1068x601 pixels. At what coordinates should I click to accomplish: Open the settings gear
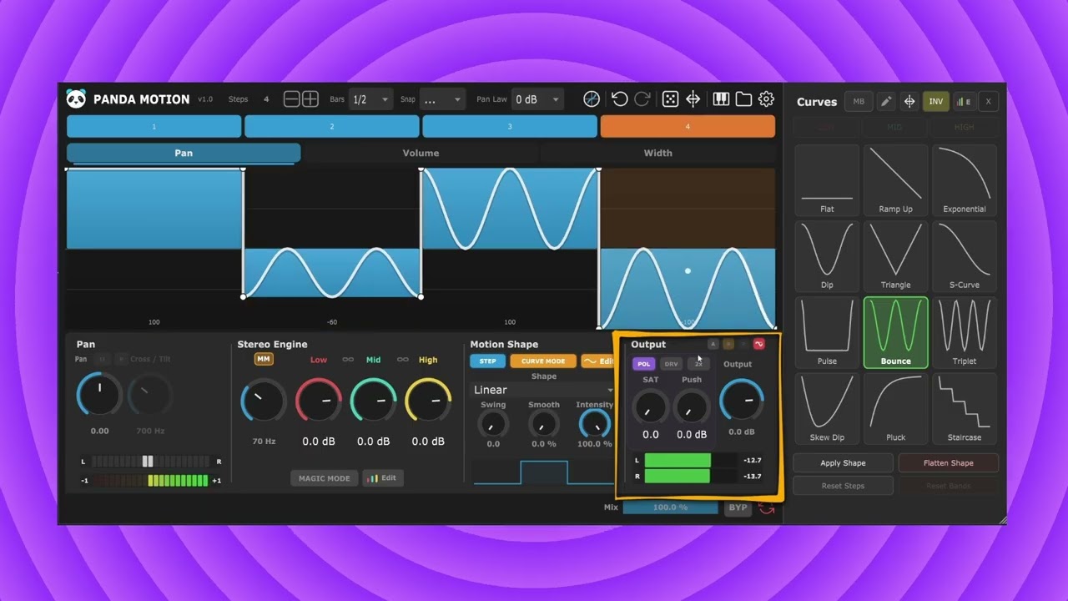point(766,99)
